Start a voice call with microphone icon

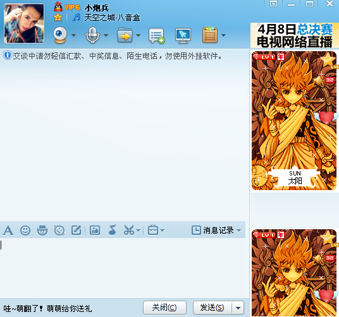[92, 35]
